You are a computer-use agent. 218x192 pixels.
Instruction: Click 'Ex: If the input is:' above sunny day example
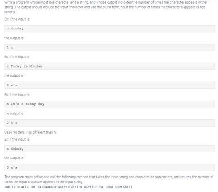(x=17, y=95)
